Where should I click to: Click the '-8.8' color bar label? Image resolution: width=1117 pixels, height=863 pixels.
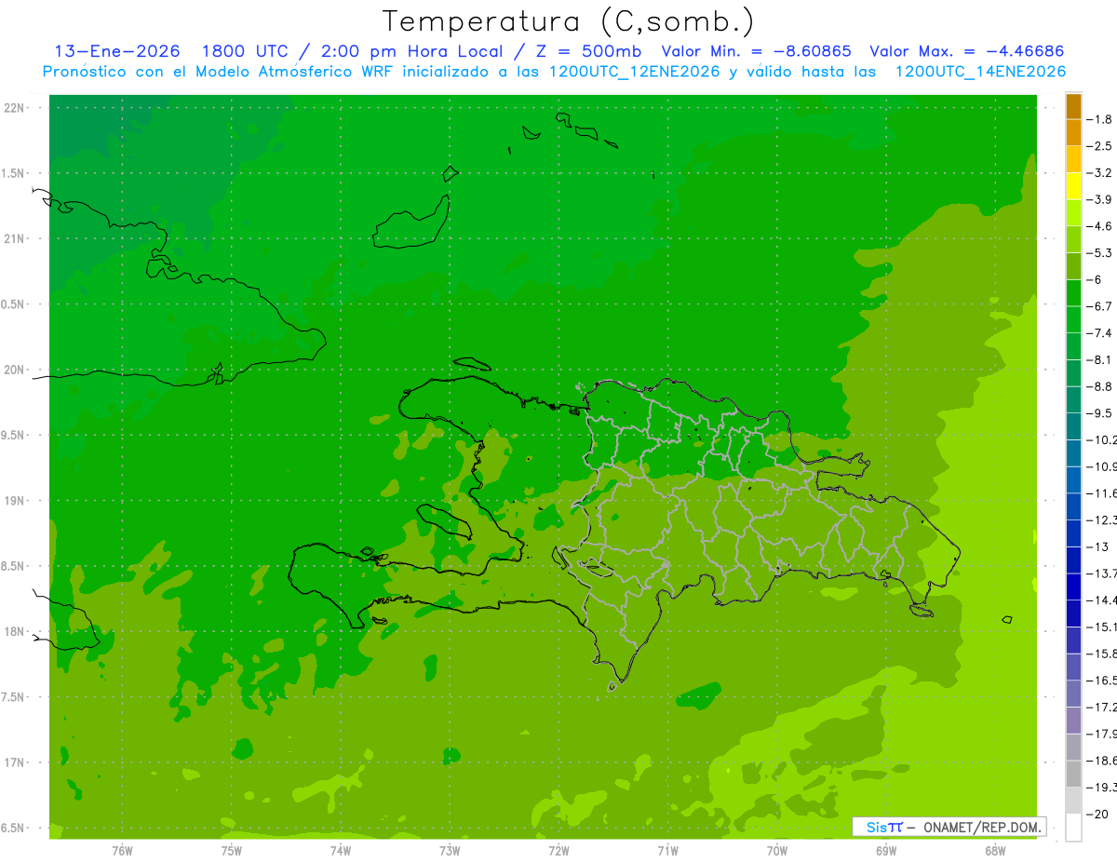pos(1098,386)
